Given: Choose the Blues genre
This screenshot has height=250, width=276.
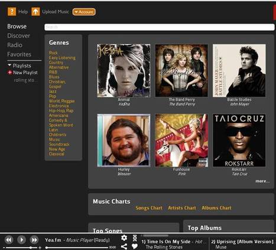Looking at the screenshot, I should coord(54,77).
